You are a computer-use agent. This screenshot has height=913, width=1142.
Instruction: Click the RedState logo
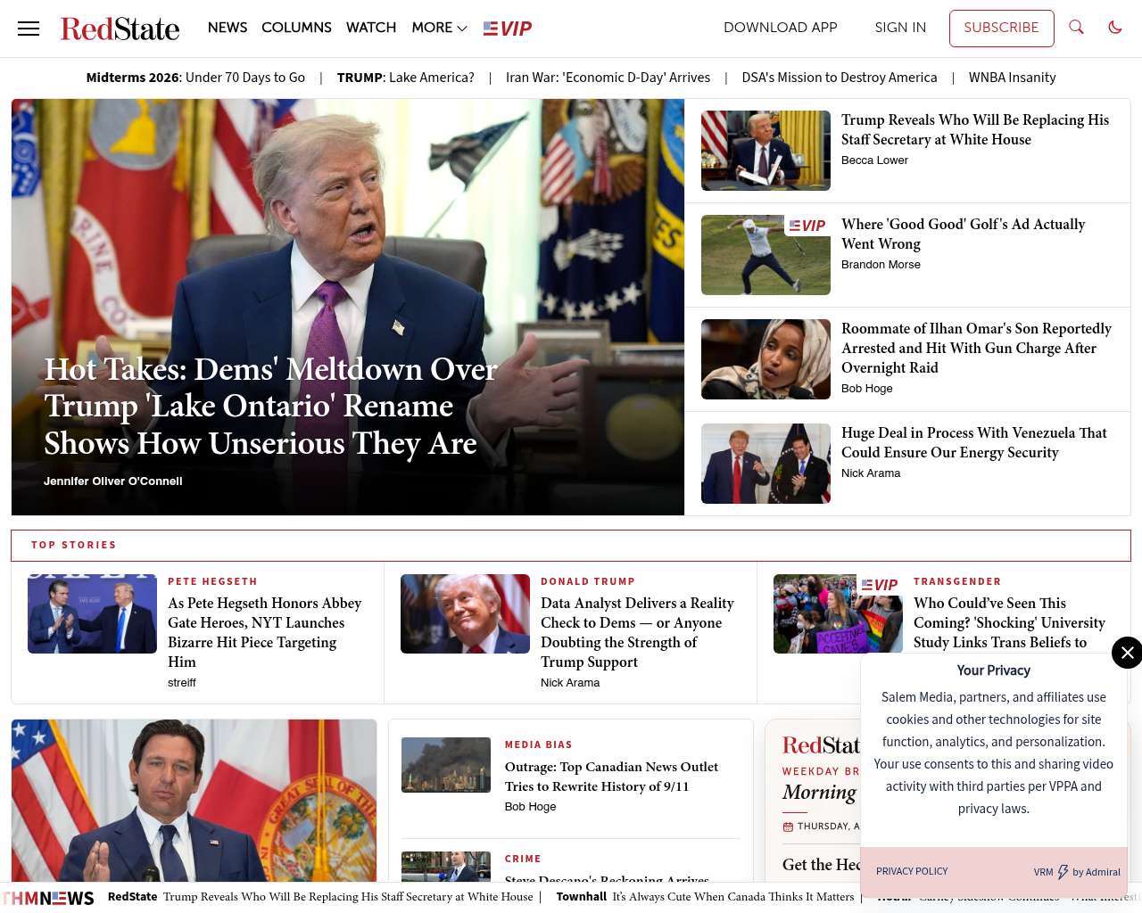pyautogui.click(x=120, y=29)
